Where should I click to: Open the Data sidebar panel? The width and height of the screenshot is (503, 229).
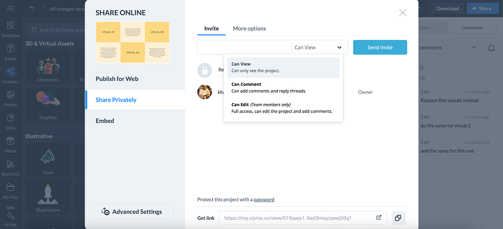pyautogui.click(x=10, y=121)
